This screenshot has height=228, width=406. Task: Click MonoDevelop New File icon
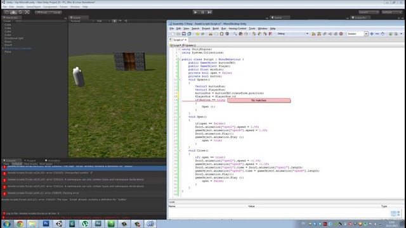click(x=173, y=34)
